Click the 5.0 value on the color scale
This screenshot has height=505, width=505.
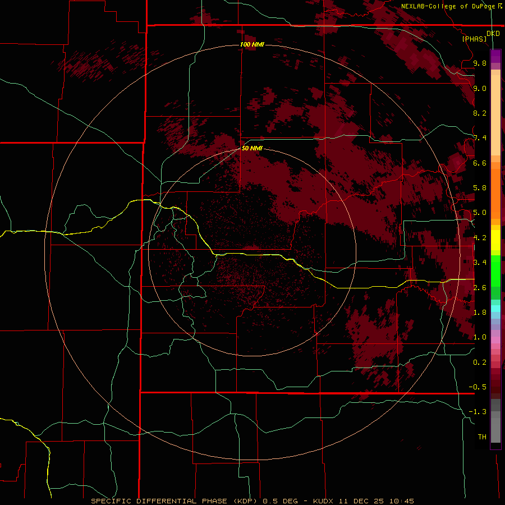coord(480,213)
